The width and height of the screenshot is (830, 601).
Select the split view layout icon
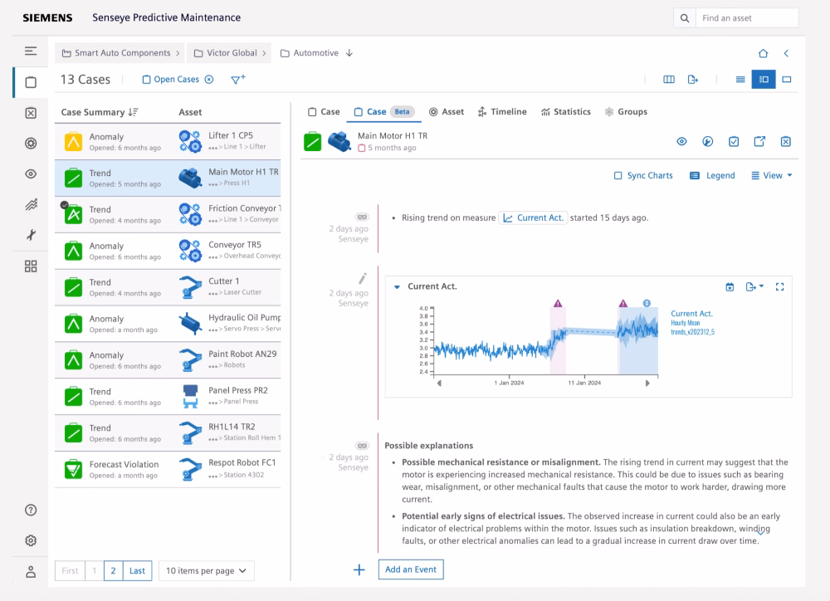point(764,80)
